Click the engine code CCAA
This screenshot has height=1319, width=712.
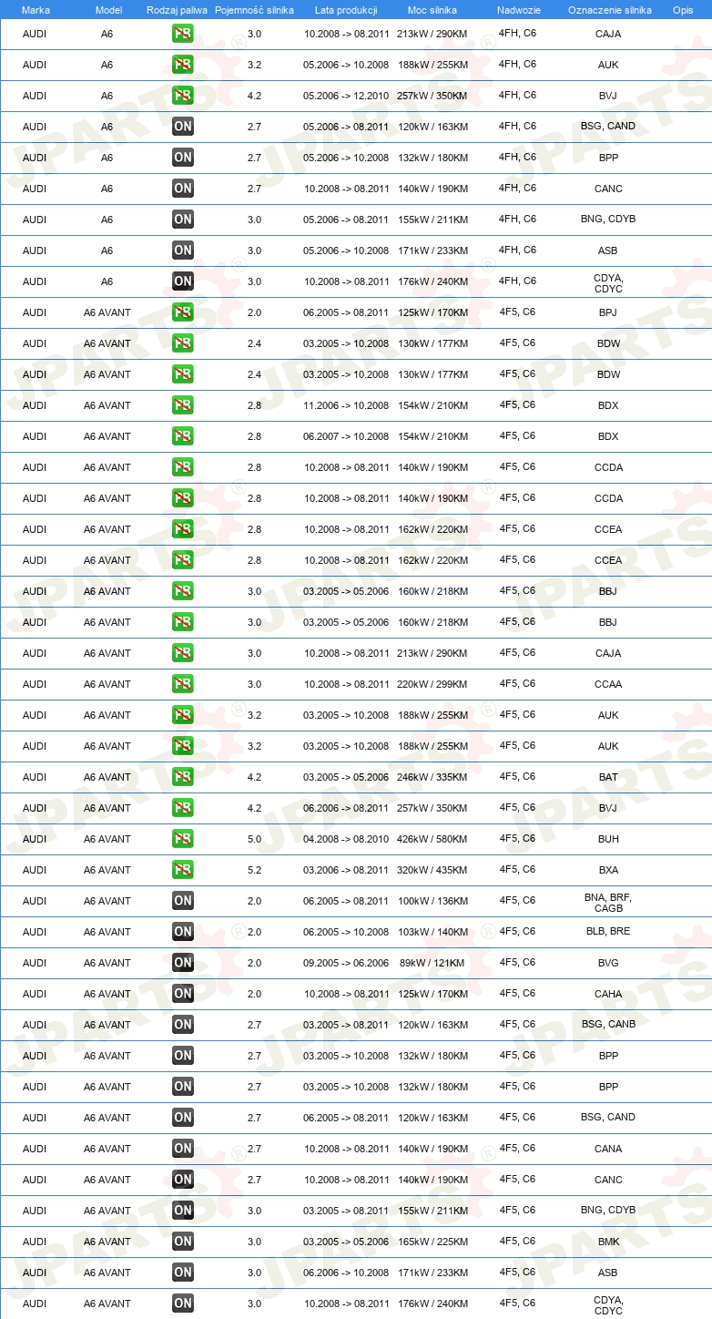pyautogui.click(x=608, y=685)
